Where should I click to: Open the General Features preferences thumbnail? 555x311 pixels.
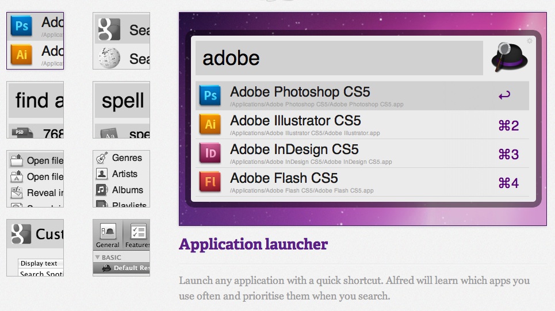[x=121, y=248]
